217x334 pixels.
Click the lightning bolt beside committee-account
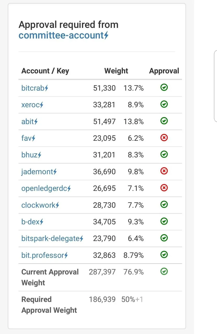106,35
